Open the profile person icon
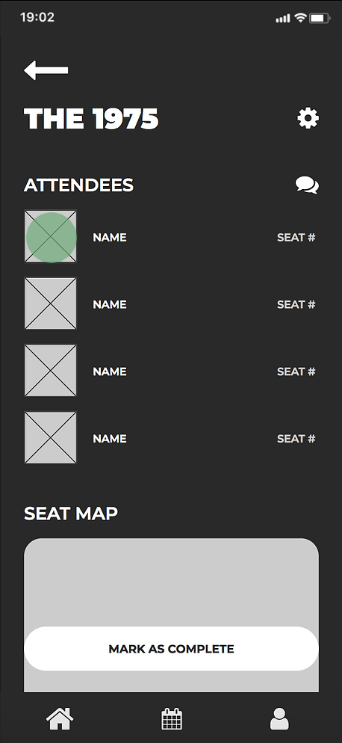 click(279, 719)
